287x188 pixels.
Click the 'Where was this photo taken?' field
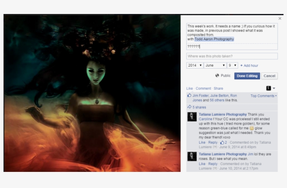tap(232, 56)
